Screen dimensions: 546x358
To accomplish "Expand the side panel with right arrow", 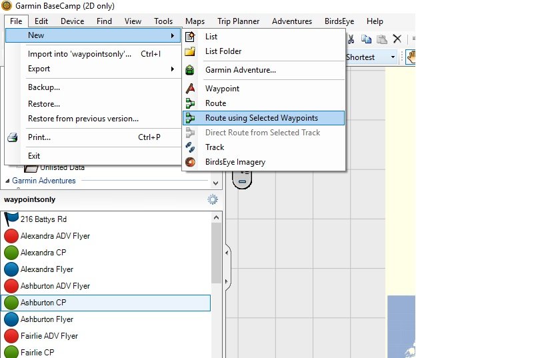I will click(227, 281).
